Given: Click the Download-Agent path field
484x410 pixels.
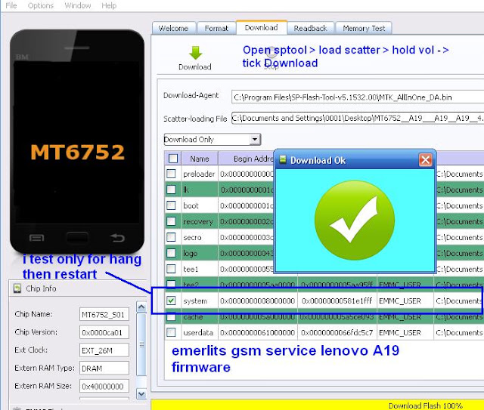Looking at the screenshot, I should point(358,97).
